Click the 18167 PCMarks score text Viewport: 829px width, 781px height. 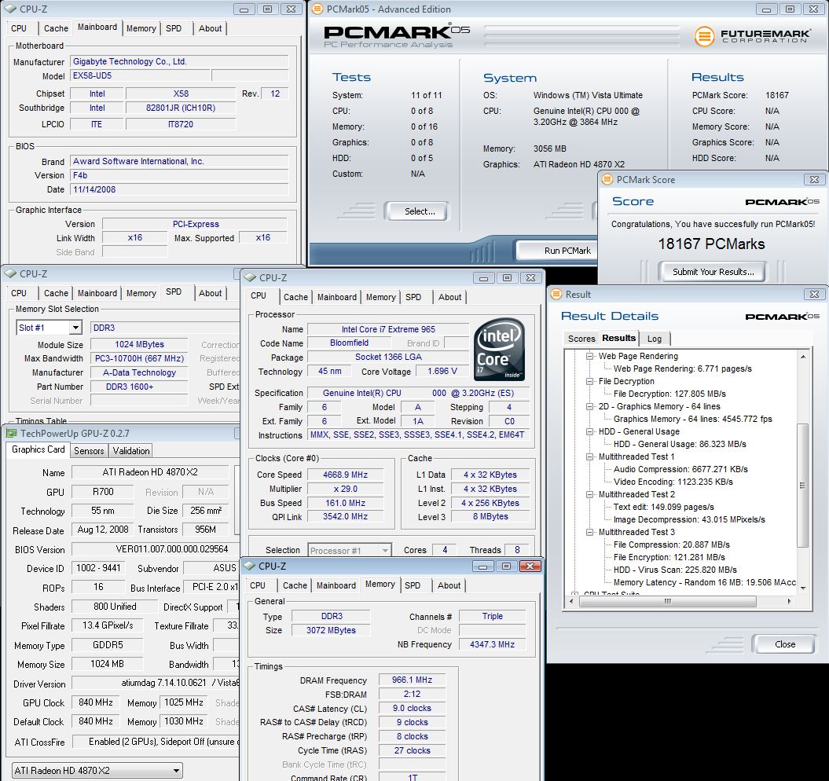click(x=711, y=244)
